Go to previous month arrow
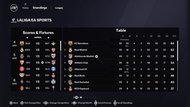Viewport: 190px width, 107px height. coord(27,38)
